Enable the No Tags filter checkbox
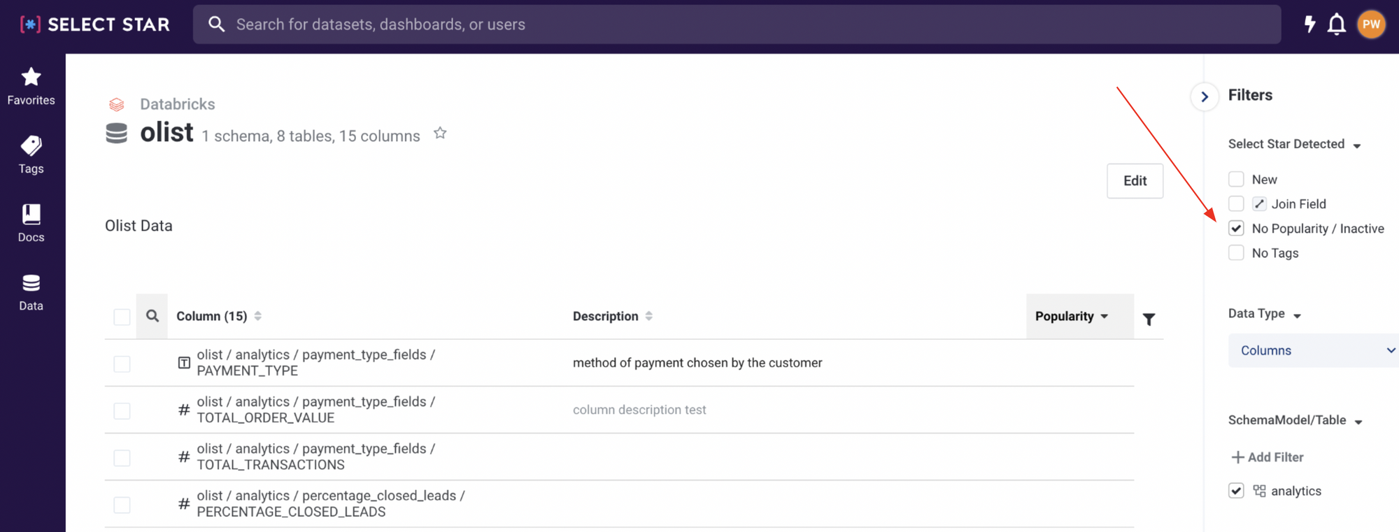 [x=1236, y=253]
